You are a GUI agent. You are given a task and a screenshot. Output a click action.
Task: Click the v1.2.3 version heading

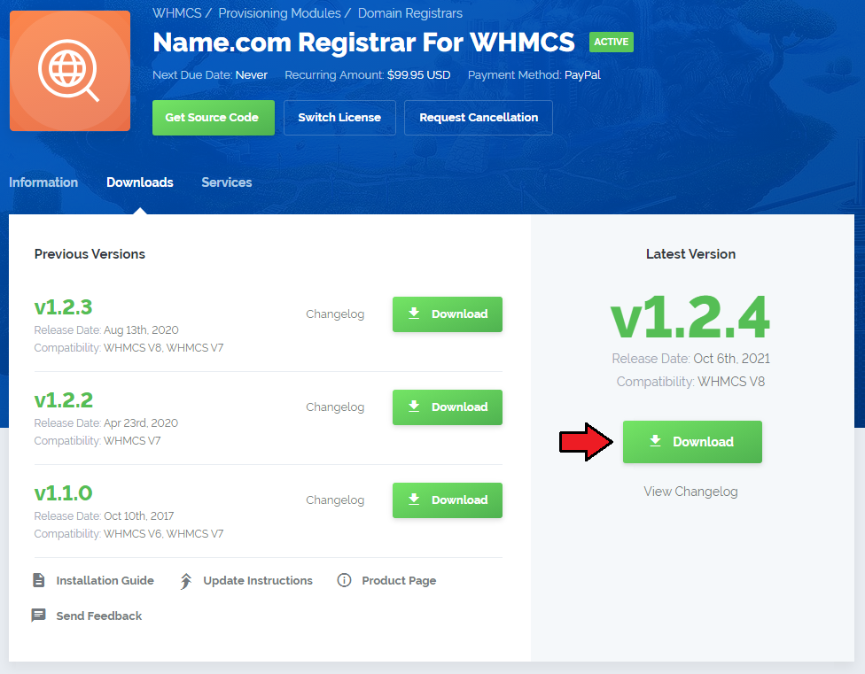[64, 307]
